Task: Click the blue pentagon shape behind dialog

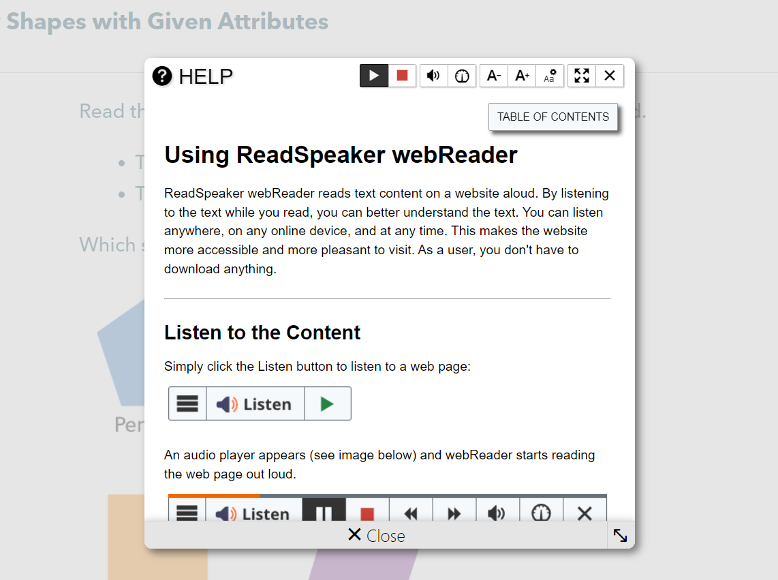Action: [121, 352]
